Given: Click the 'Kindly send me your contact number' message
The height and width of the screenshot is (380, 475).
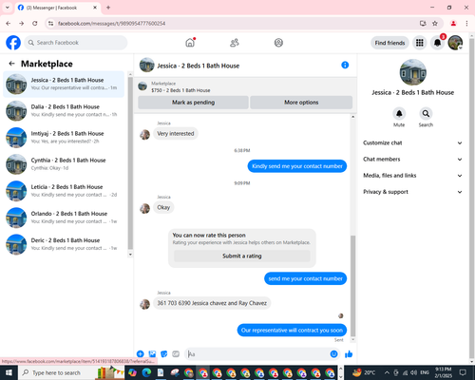Looking at the screenshot, I should point(297,166).
